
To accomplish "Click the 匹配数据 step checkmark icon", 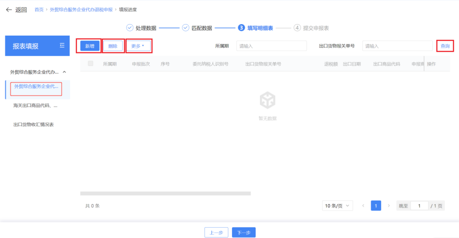I will click(x=186, y=28).
